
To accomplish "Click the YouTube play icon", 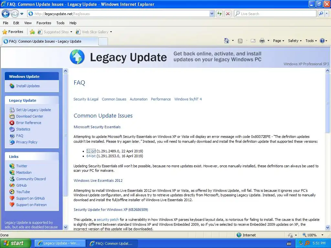I will tap(12, 192).
